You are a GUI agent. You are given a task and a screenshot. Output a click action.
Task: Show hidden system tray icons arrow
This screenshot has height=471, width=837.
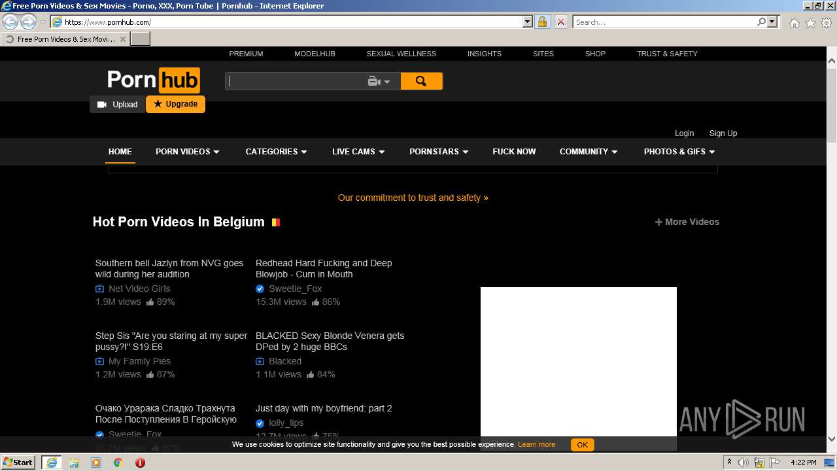(x=729, y=462)
